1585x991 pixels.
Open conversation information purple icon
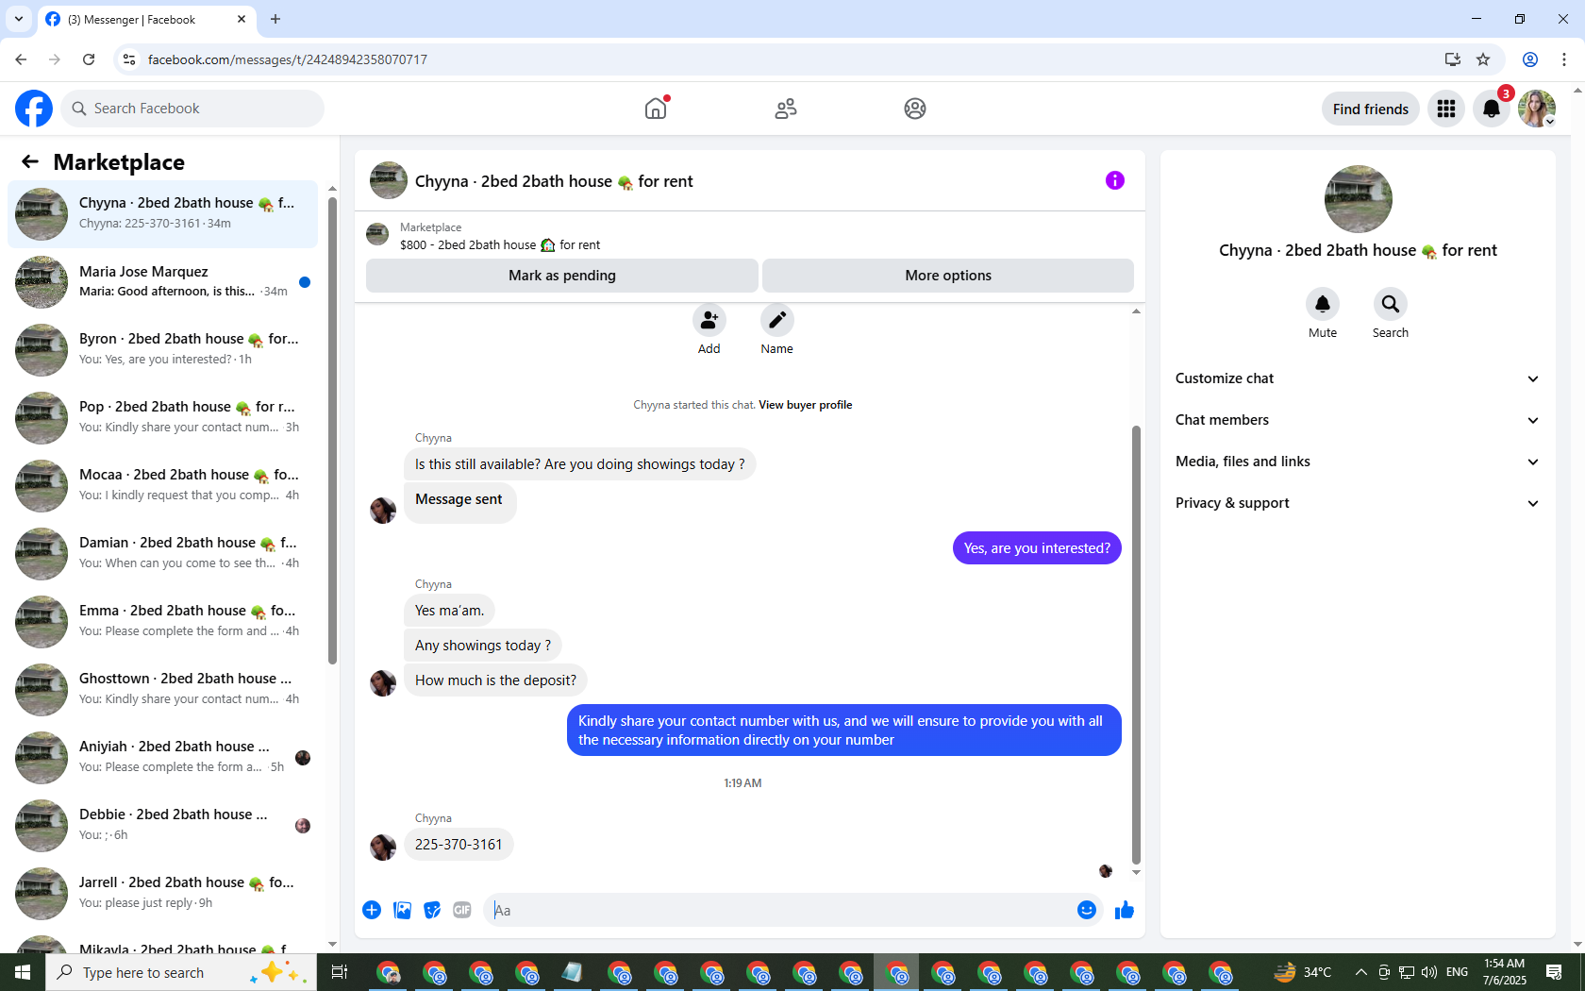(x=1115, y=180)
